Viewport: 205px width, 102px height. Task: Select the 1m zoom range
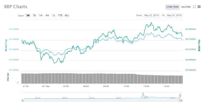click(41, 16)
